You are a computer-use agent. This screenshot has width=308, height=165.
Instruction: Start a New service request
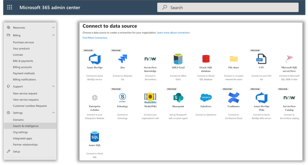[x=25, y=93]
